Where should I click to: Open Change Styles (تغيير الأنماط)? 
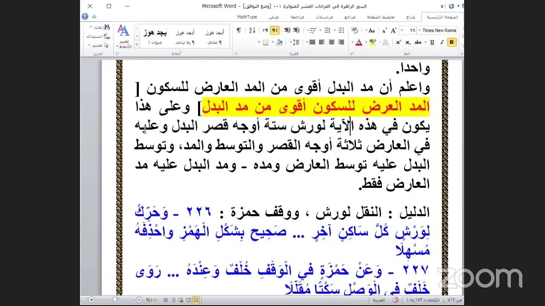(x=123, y=37)
